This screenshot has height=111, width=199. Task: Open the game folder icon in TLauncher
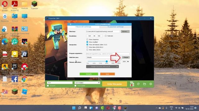(144, 84)
